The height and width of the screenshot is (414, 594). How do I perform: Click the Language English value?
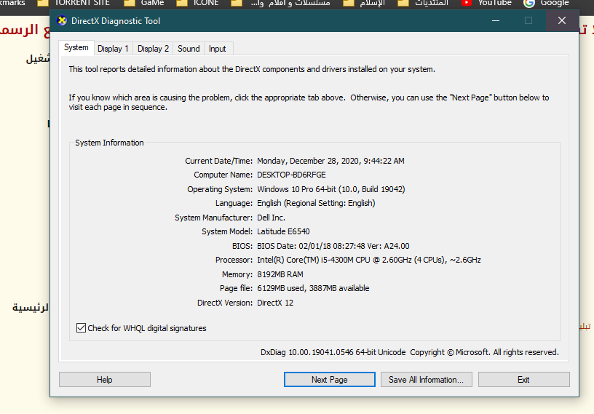coord(316,203)
